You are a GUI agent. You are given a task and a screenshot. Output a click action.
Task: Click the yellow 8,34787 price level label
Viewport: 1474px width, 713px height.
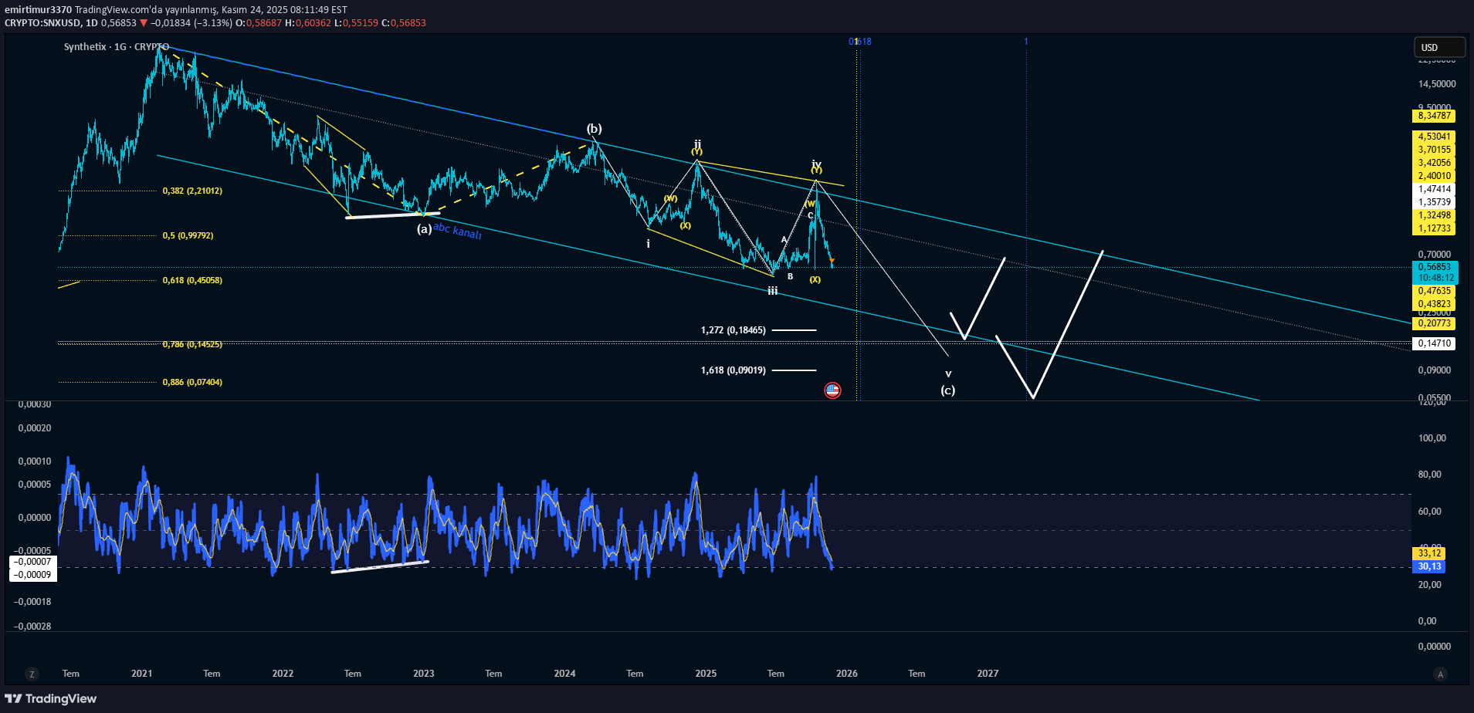[x=1434, y=116]
